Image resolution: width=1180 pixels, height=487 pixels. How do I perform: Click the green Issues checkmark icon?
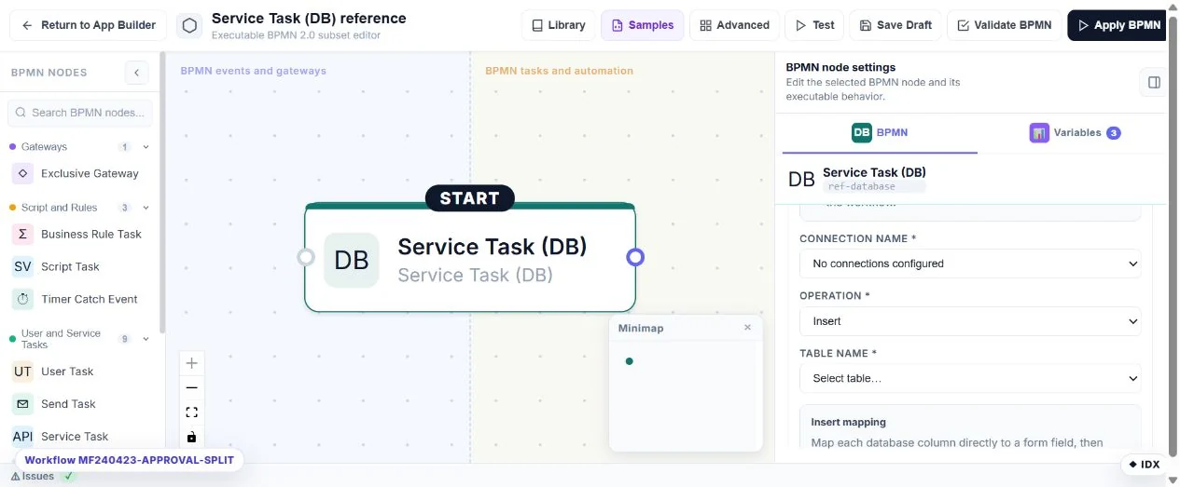pos(68,476)
